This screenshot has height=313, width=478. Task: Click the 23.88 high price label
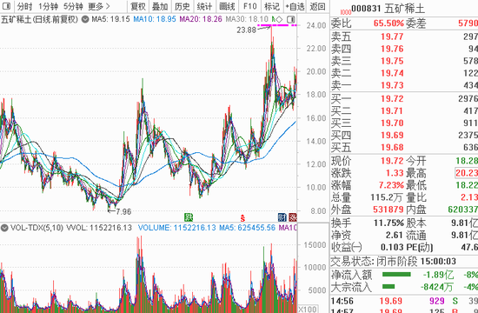pyautogui.click(x=246, y=30)
